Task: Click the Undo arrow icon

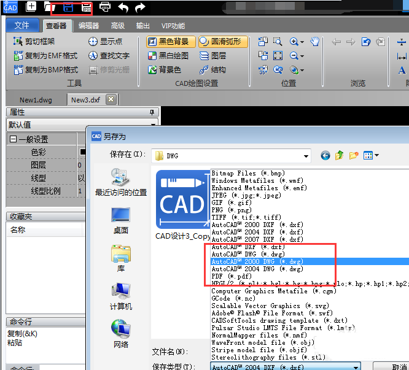Action: (x=123, y=7)
